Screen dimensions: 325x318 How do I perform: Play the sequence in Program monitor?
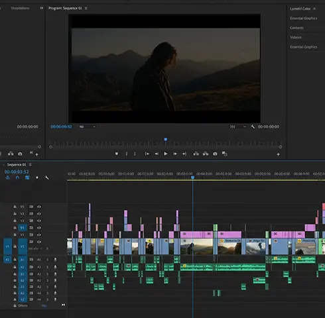[x=165, y=154]
